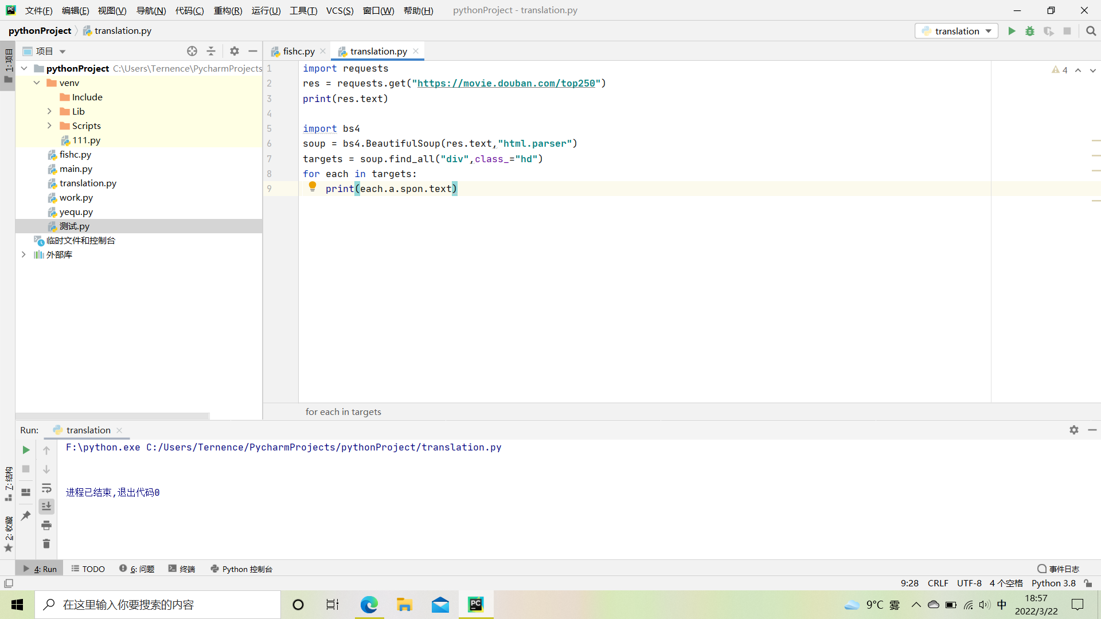Open the CRLF line separator selector
The height and width of the screenshot is (619, 1101).
tap(938, 583)
